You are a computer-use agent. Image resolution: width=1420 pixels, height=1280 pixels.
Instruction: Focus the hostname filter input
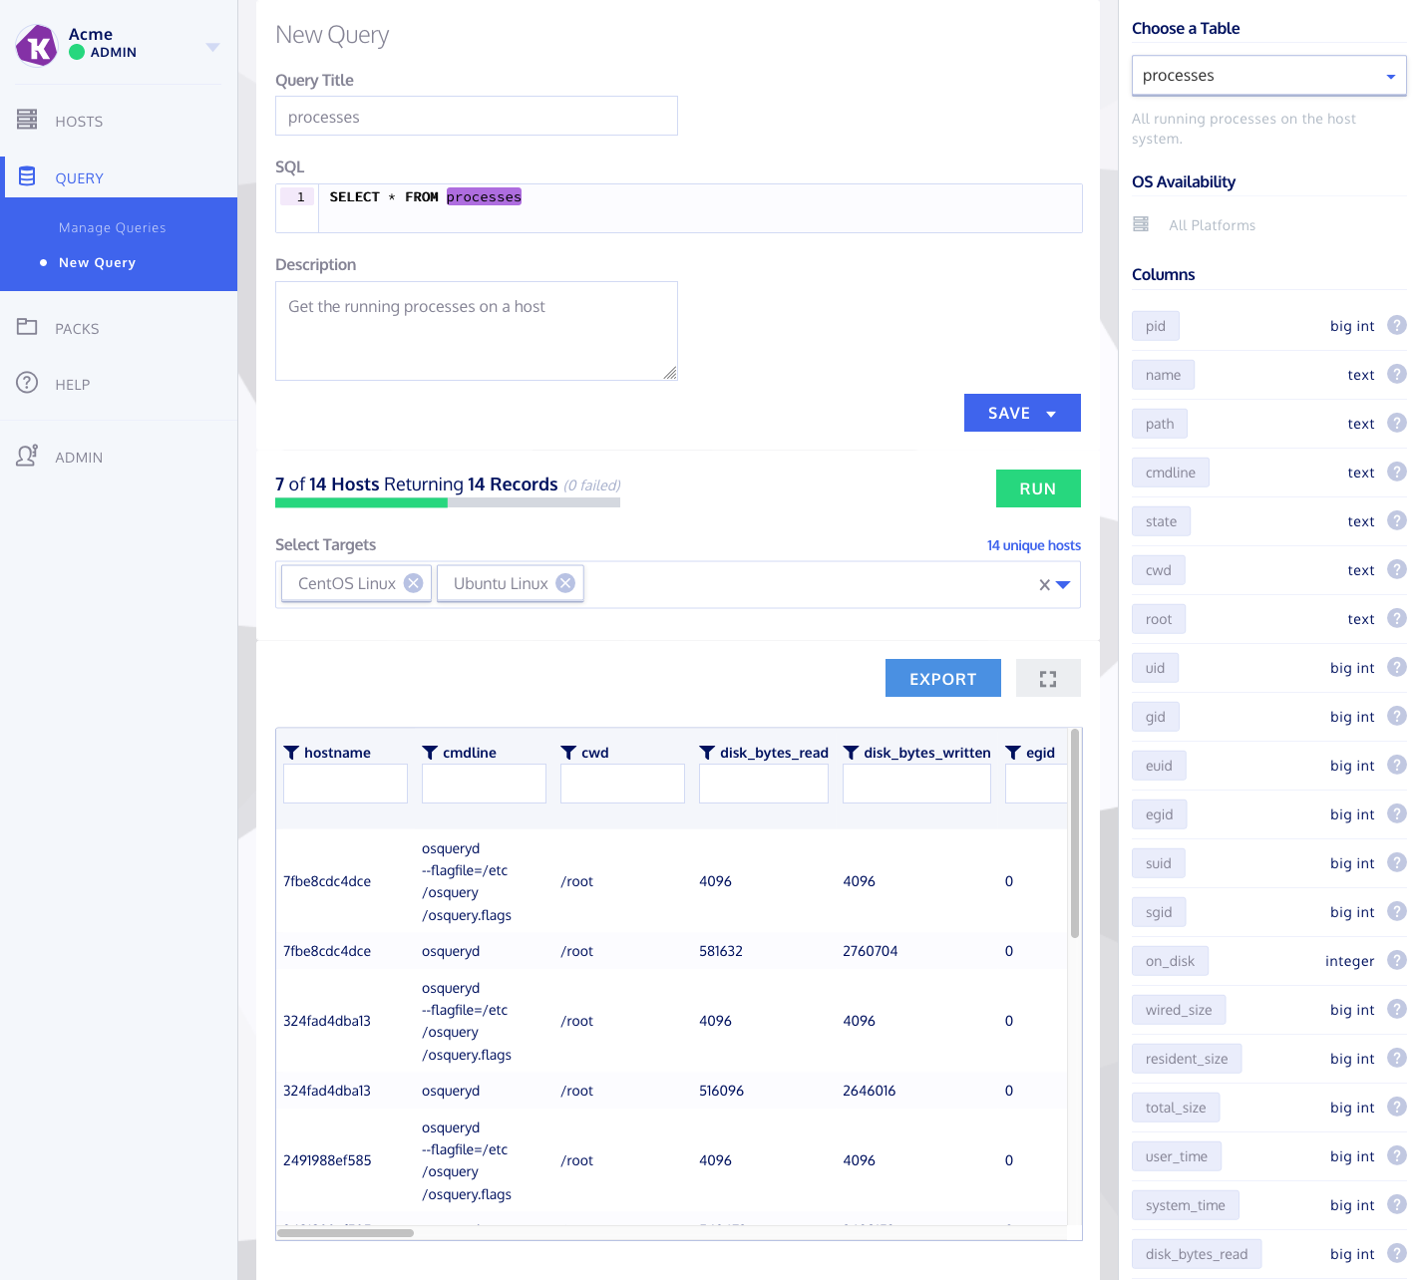[x=345, y=784]
